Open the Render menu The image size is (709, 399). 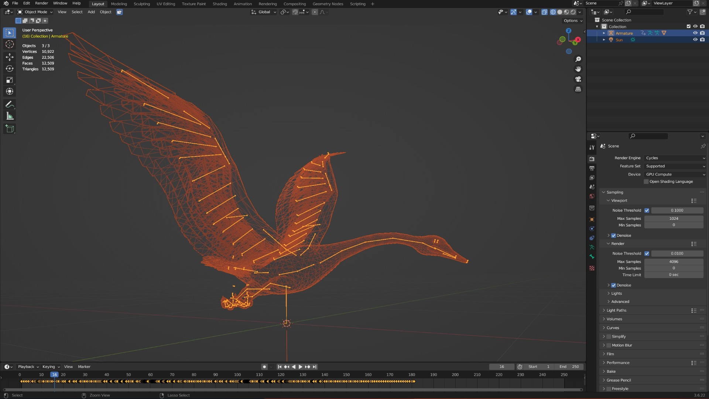(x=41, y=3)
